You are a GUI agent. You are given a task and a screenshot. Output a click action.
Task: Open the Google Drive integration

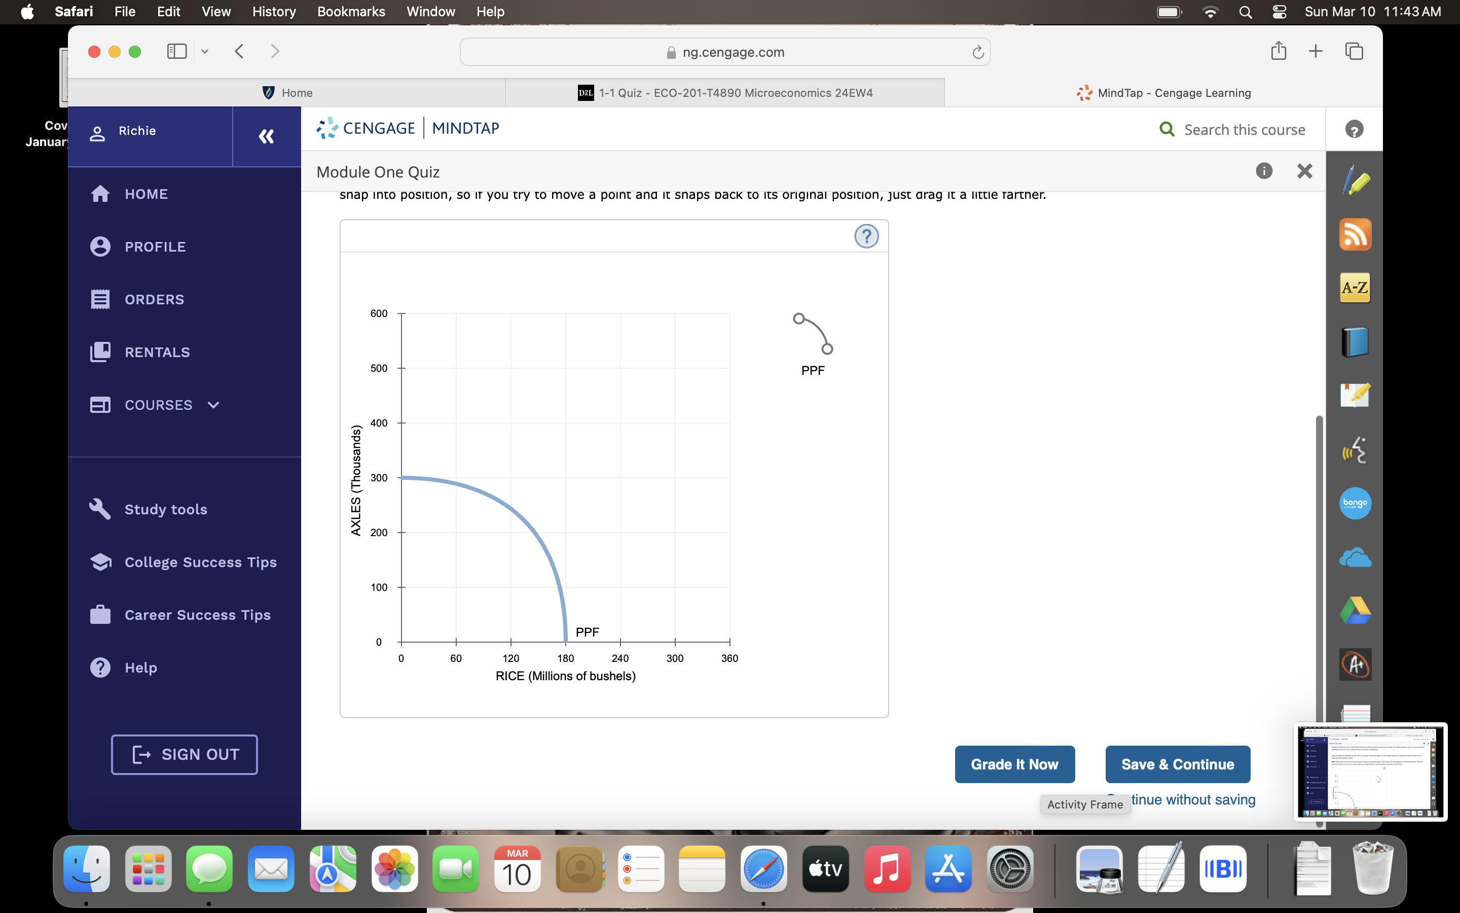[x=1356, y=610]
